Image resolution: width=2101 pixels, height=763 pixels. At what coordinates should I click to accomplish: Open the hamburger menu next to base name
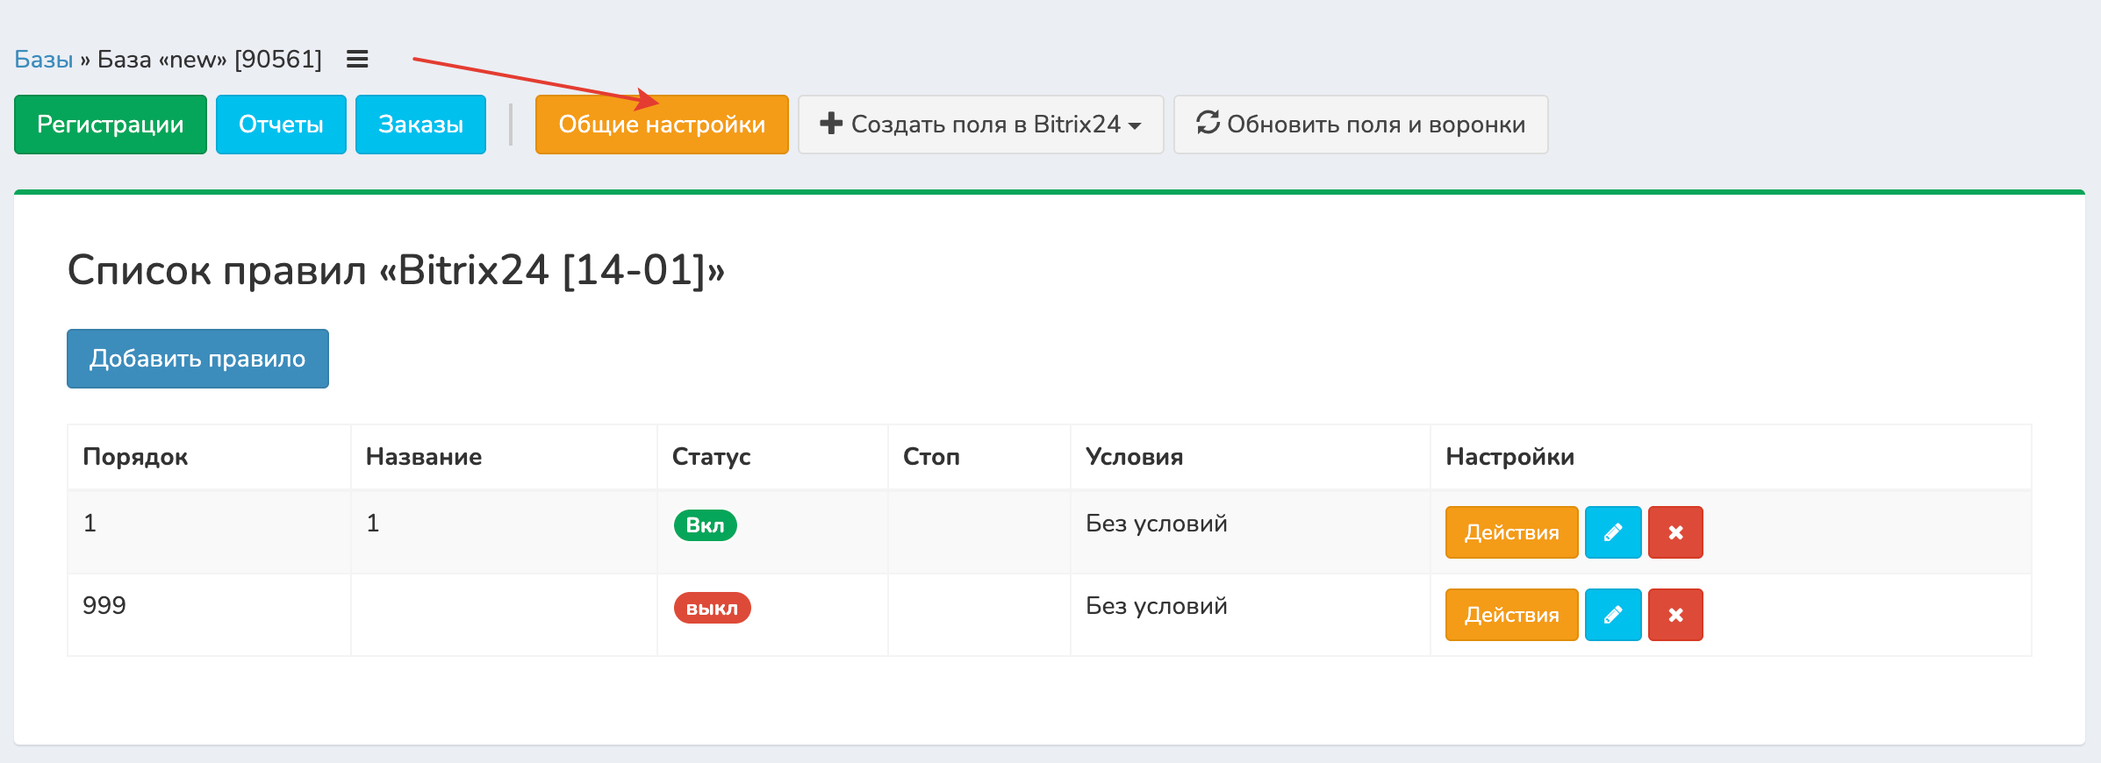point(357,60)
